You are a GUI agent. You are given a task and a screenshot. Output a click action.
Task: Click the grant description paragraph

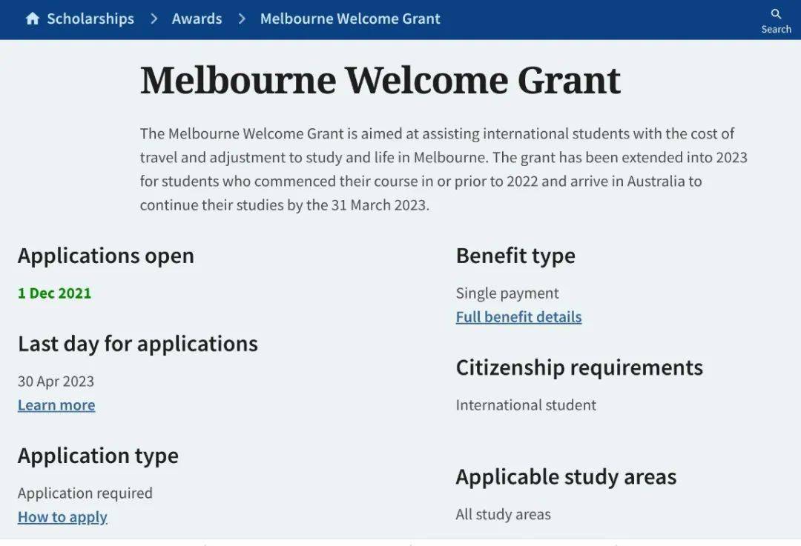(443, 170)
